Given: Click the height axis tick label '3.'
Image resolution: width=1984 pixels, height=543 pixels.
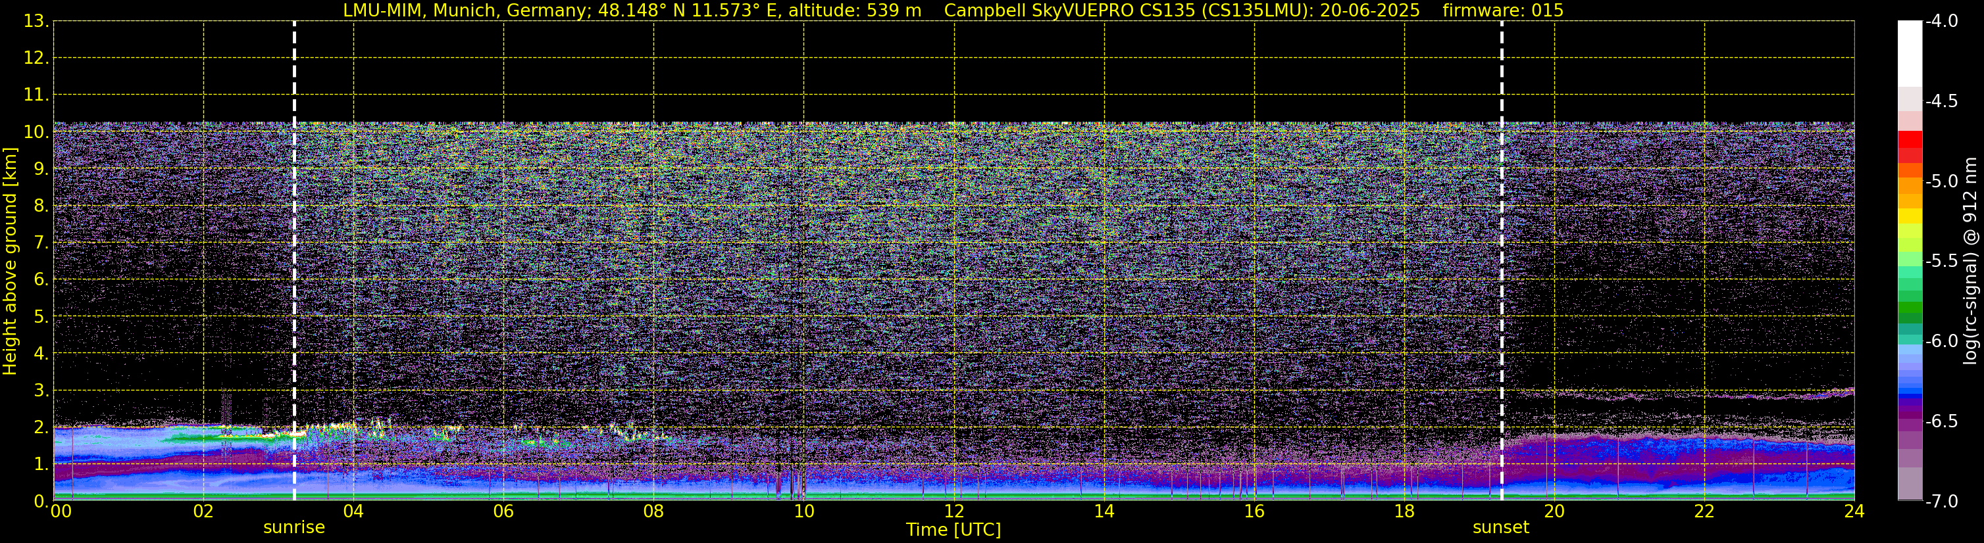Looking at the screenshot, I should [41, 390].
